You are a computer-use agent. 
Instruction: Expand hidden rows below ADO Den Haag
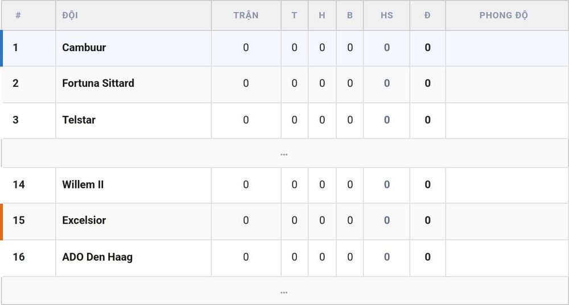[284, 291]
